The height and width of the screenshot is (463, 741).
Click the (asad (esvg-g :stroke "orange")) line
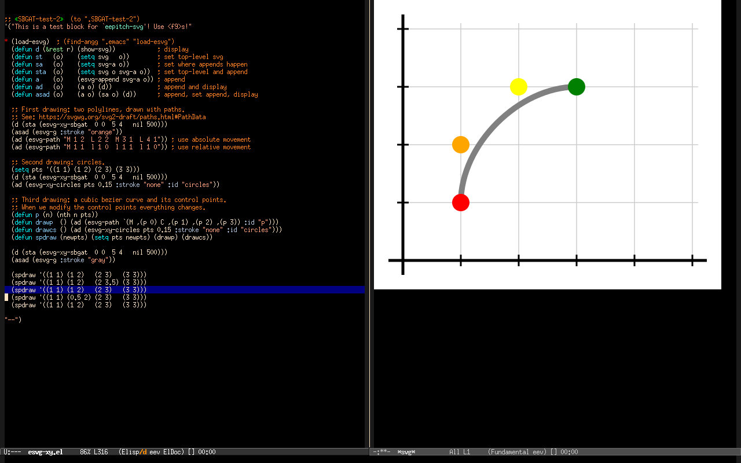pos(67,132)
